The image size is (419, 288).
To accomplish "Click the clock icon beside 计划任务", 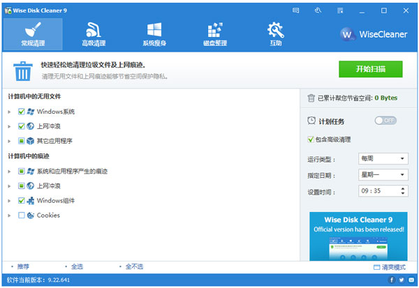I will (x=311, y=121).
